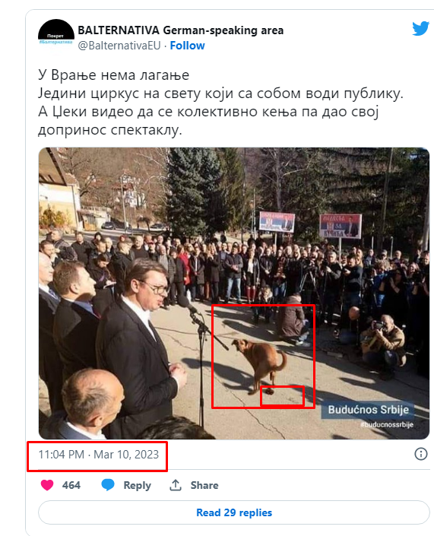This screenshot has height=536, width=434.
Task: Open Read 29 replies
Action: pyautogui.click(x=234, y=512)
